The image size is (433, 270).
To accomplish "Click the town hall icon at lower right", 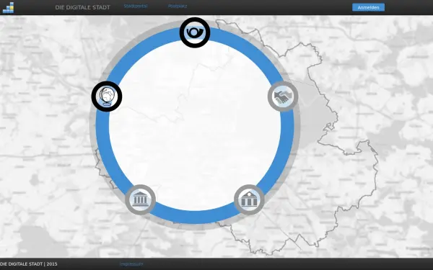I will (249, 199).
